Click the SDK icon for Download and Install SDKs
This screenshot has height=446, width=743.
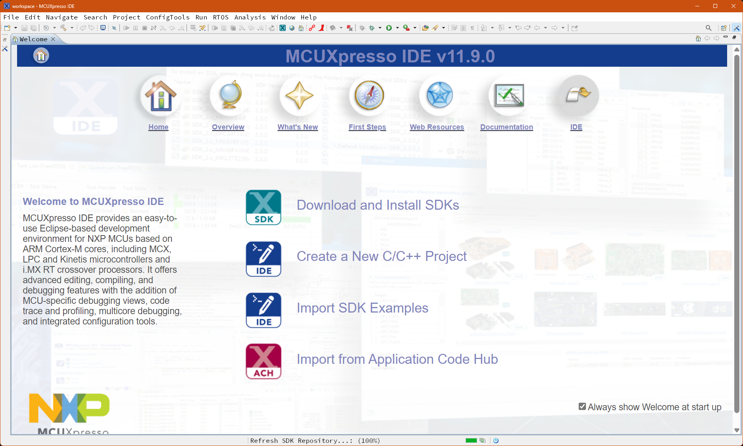(x=263, y=207)
